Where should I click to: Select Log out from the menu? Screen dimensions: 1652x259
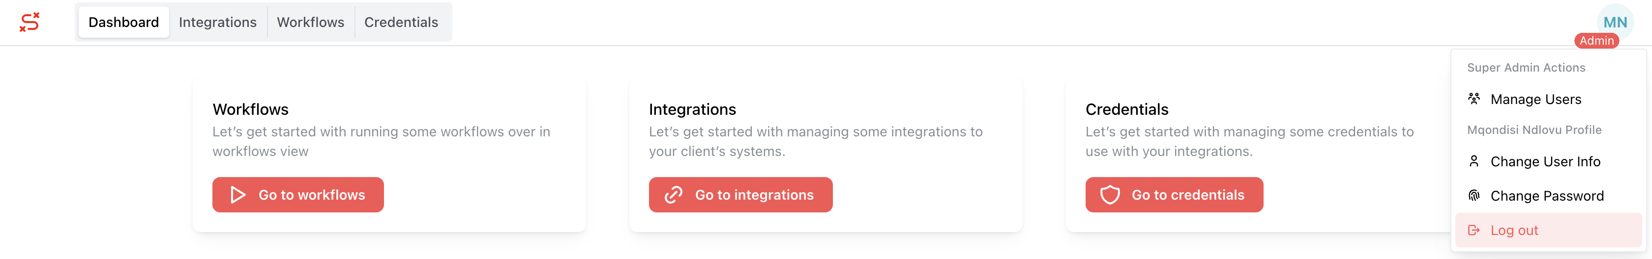click(1513, 230)
